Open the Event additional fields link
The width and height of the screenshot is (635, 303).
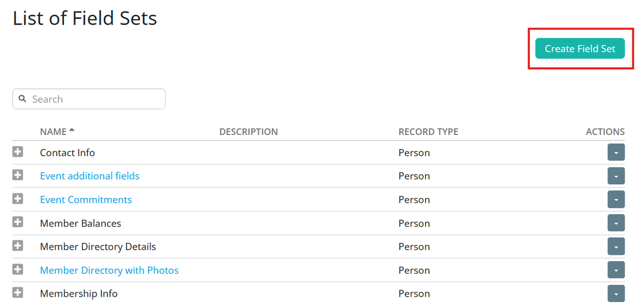[x=90, y=176]
